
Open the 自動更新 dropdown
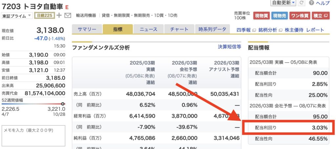click(x=283, y=3)
